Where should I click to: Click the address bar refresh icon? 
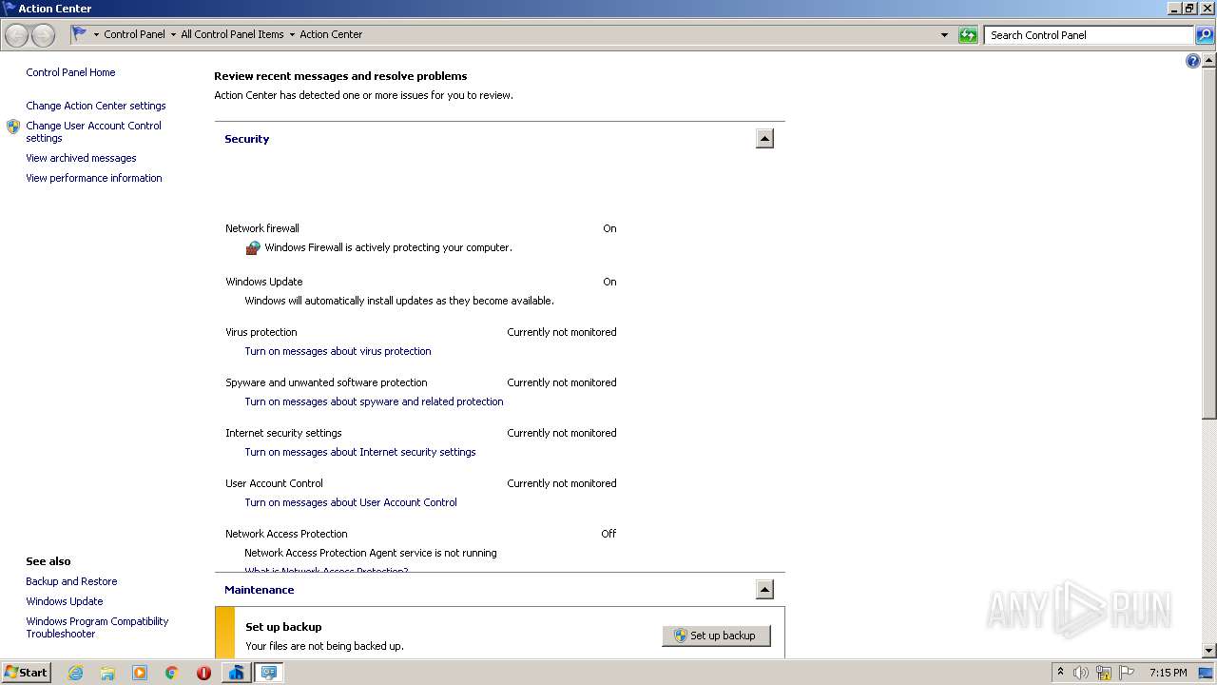pos(968,35)
